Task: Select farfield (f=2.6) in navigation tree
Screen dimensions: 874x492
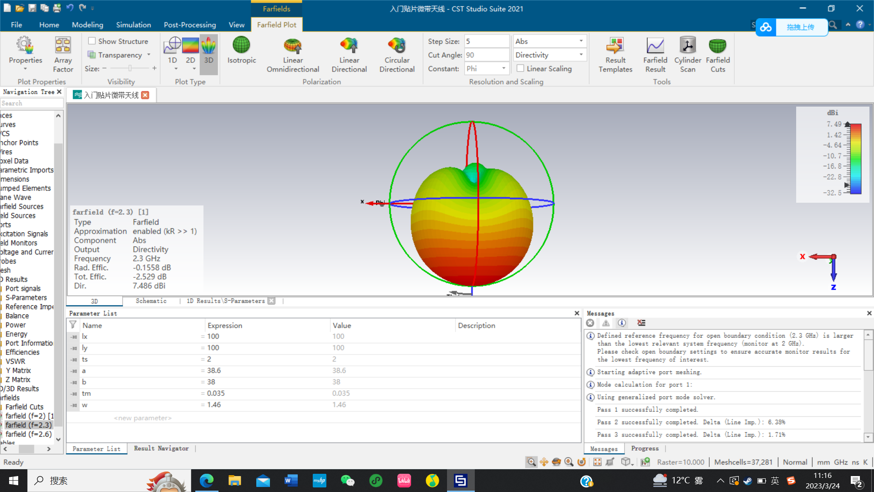Action: (28, 434)
